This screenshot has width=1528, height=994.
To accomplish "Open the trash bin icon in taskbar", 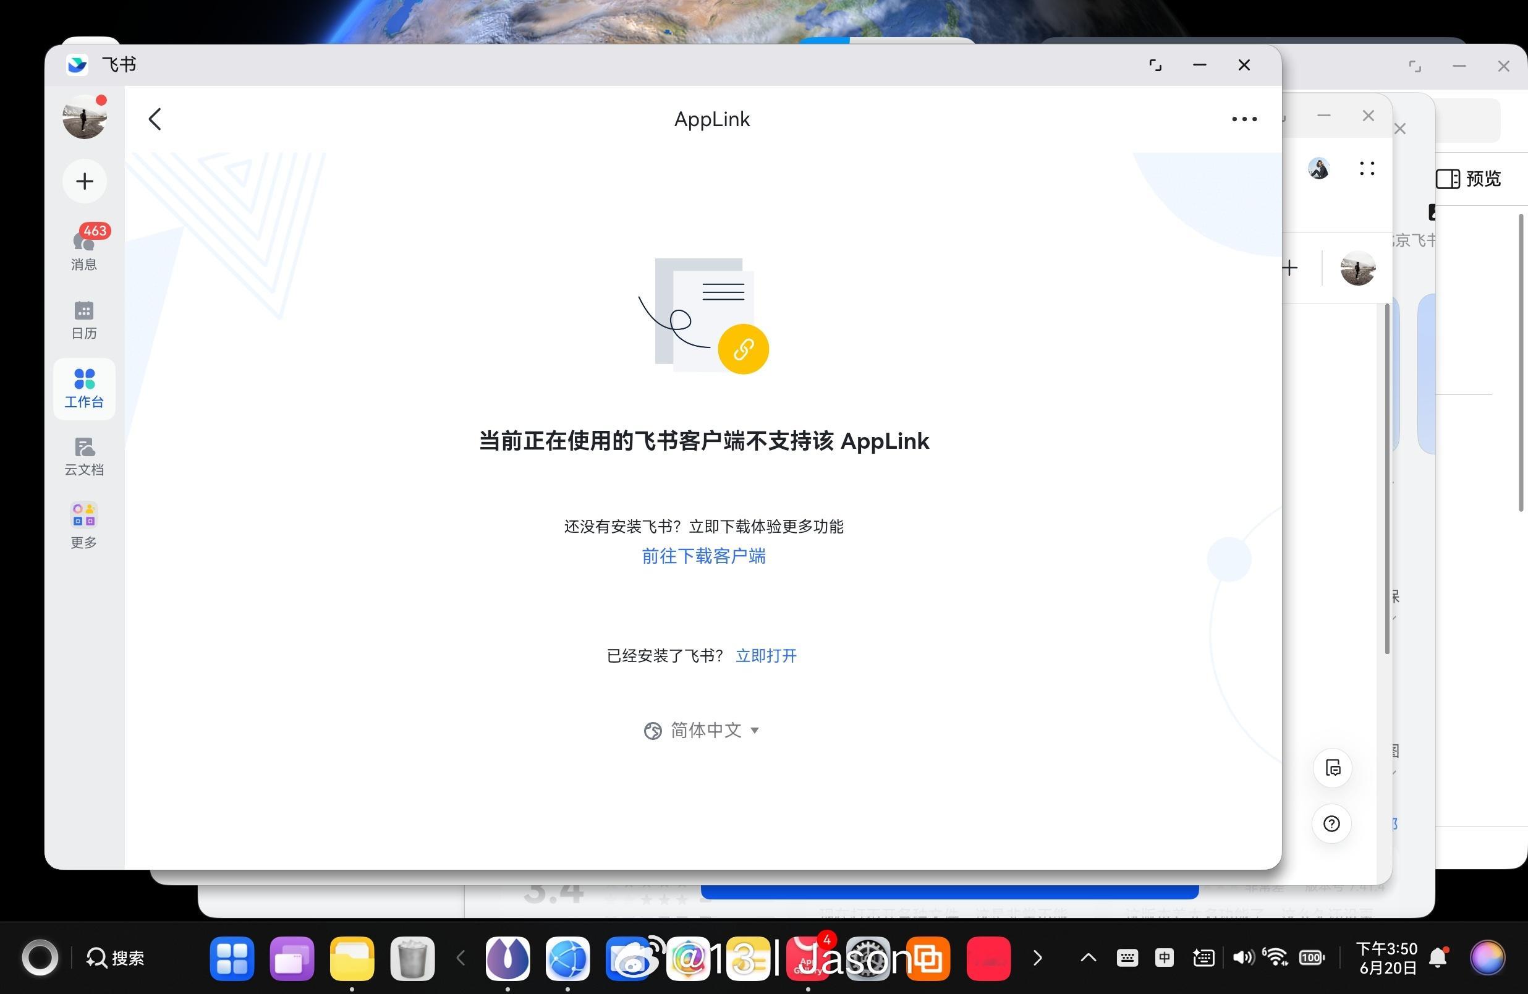I will pos(412,958).
